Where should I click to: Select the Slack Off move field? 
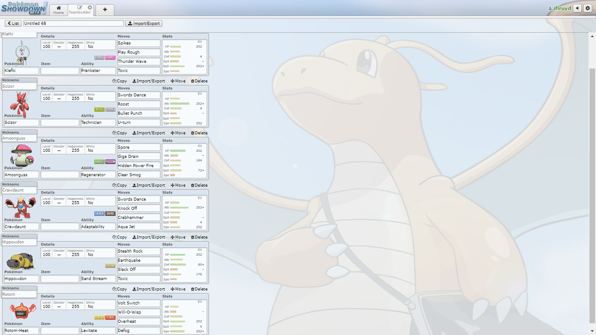(x=139, y=270)
